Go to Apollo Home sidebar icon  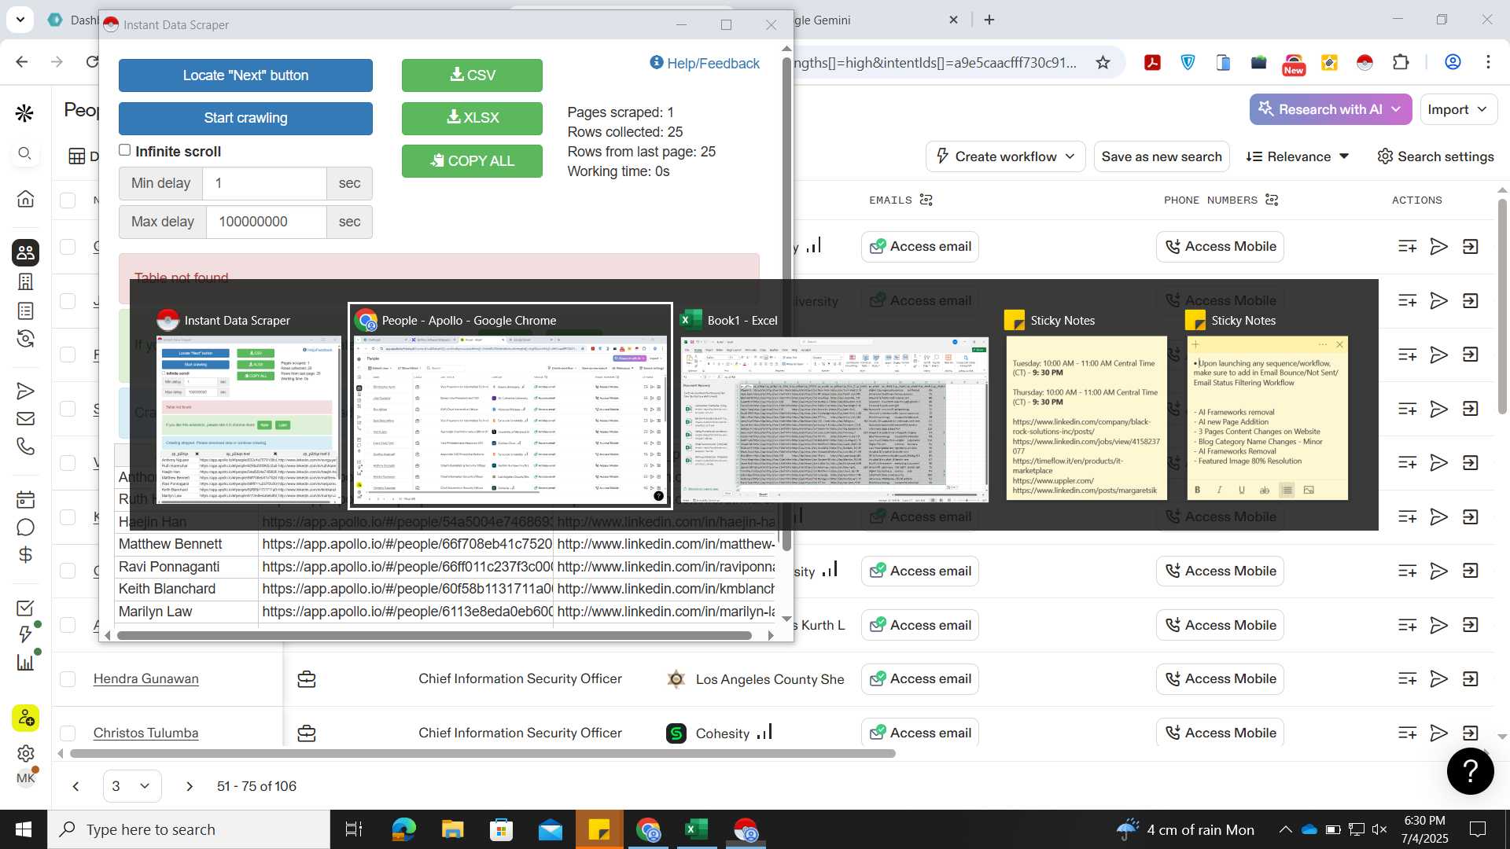click(x=25, y=199)
